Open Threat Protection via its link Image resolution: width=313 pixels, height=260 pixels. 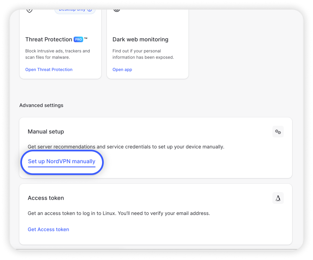point(49,70)
